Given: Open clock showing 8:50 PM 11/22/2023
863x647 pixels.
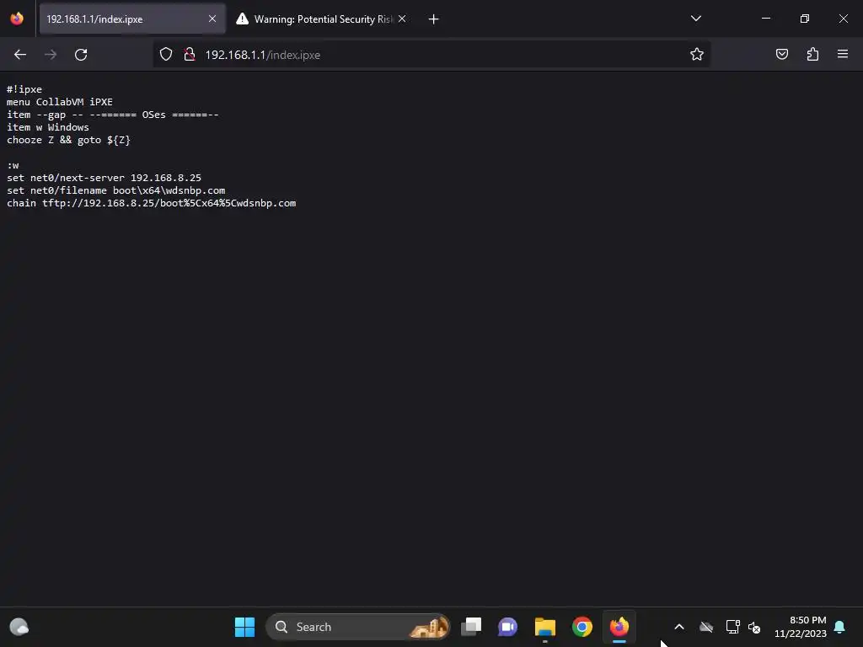Looking at the screenshot, I should (801, 627).
